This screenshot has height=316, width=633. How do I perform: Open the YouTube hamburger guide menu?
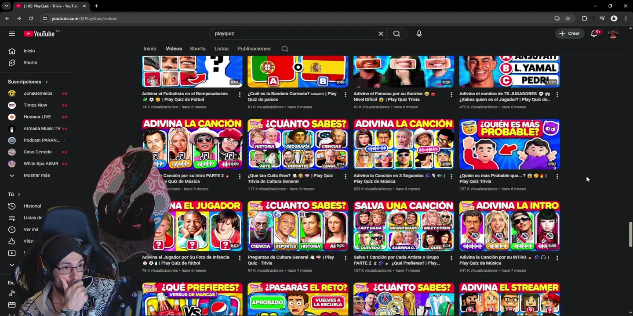pos(12,34)
